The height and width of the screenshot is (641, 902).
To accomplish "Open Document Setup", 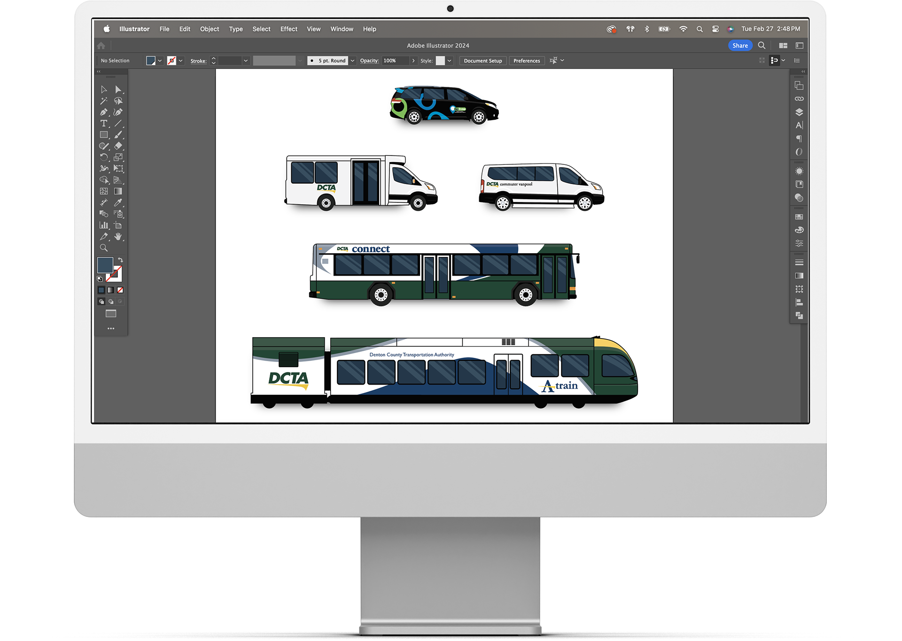I will pos(483,61).
